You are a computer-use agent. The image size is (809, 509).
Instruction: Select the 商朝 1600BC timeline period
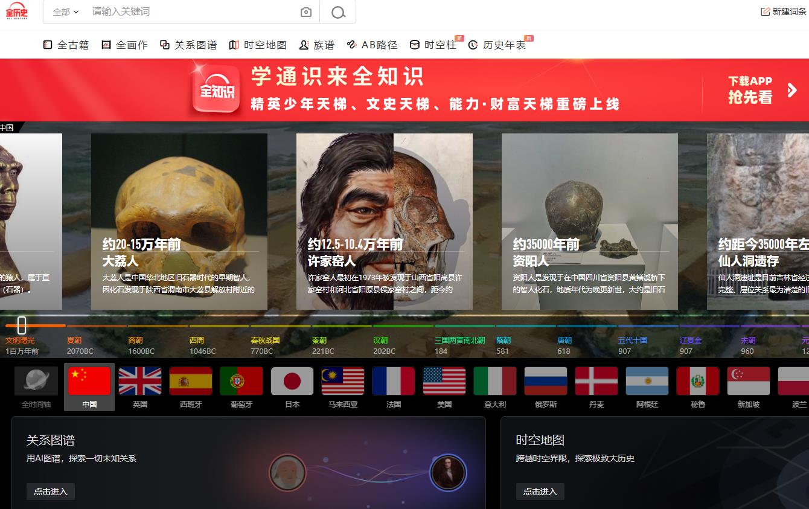click(141, 345)
